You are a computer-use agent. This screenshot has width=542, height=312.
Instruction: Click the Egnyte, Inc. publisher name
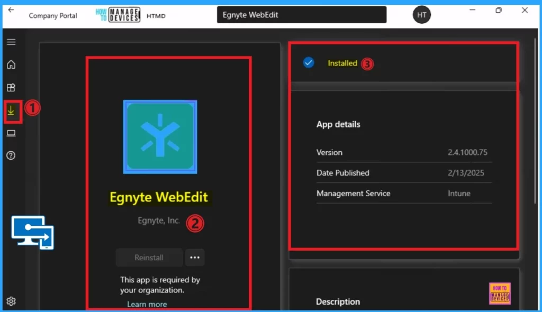point(159,221)
